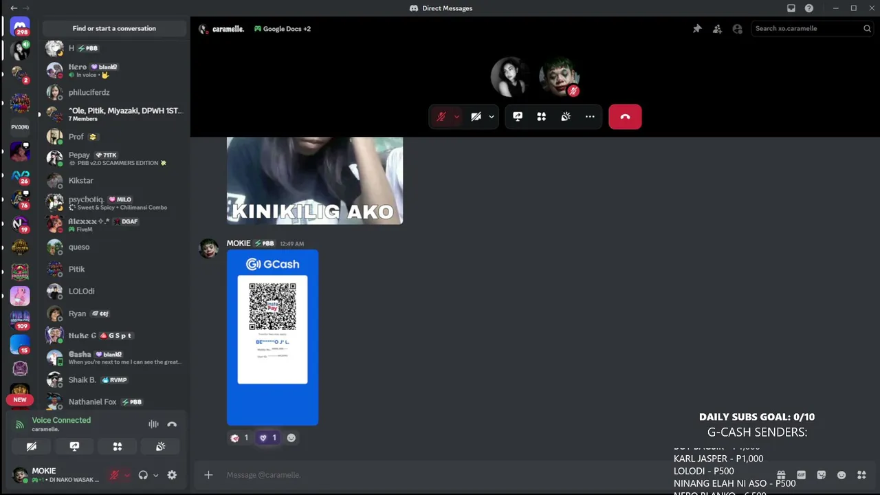Open MOKIE username above GCash message
Viewport: 880px width, 495px height.
(x=239, y=243)
